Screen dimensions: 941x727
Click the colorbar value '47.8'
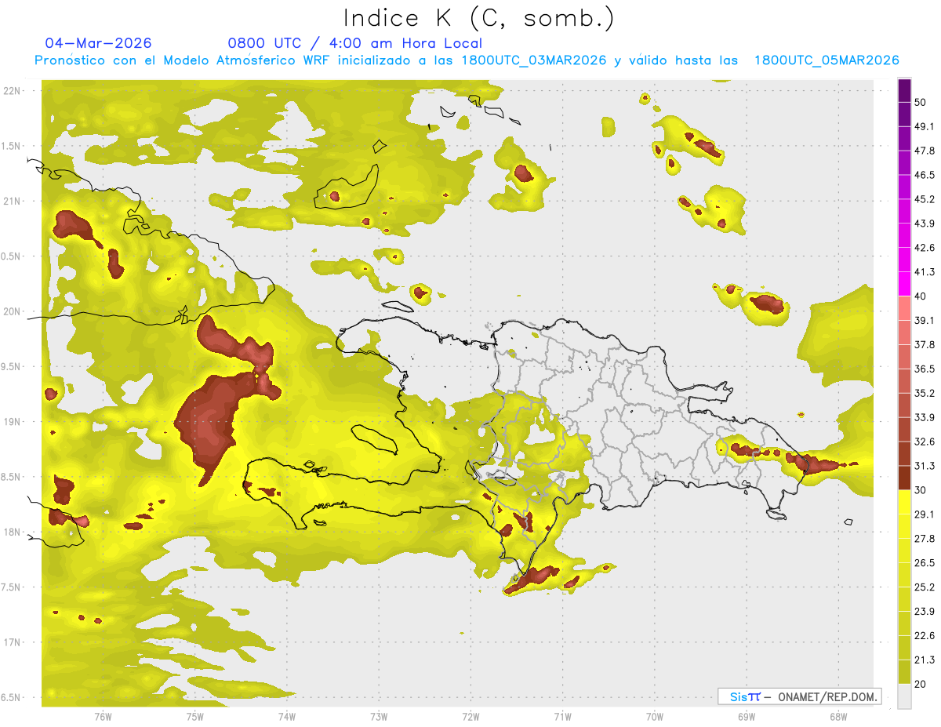925,151
